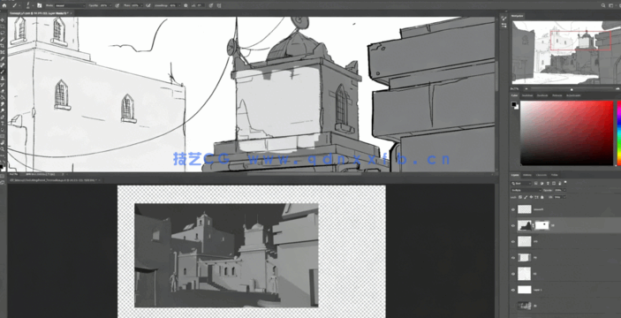
Task: Select the Zoom tool
Action: pos(4,149)
